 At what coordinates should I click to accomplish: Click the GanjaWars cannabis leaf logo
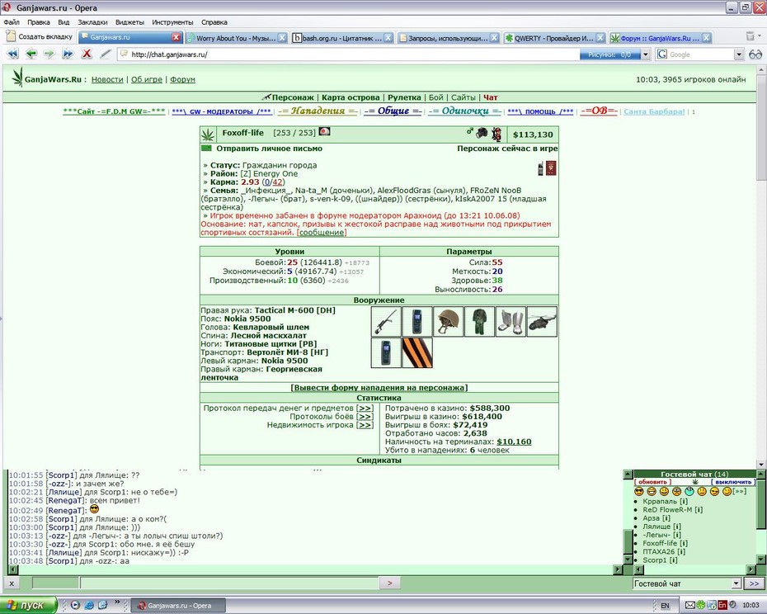(x=18, y=78)
